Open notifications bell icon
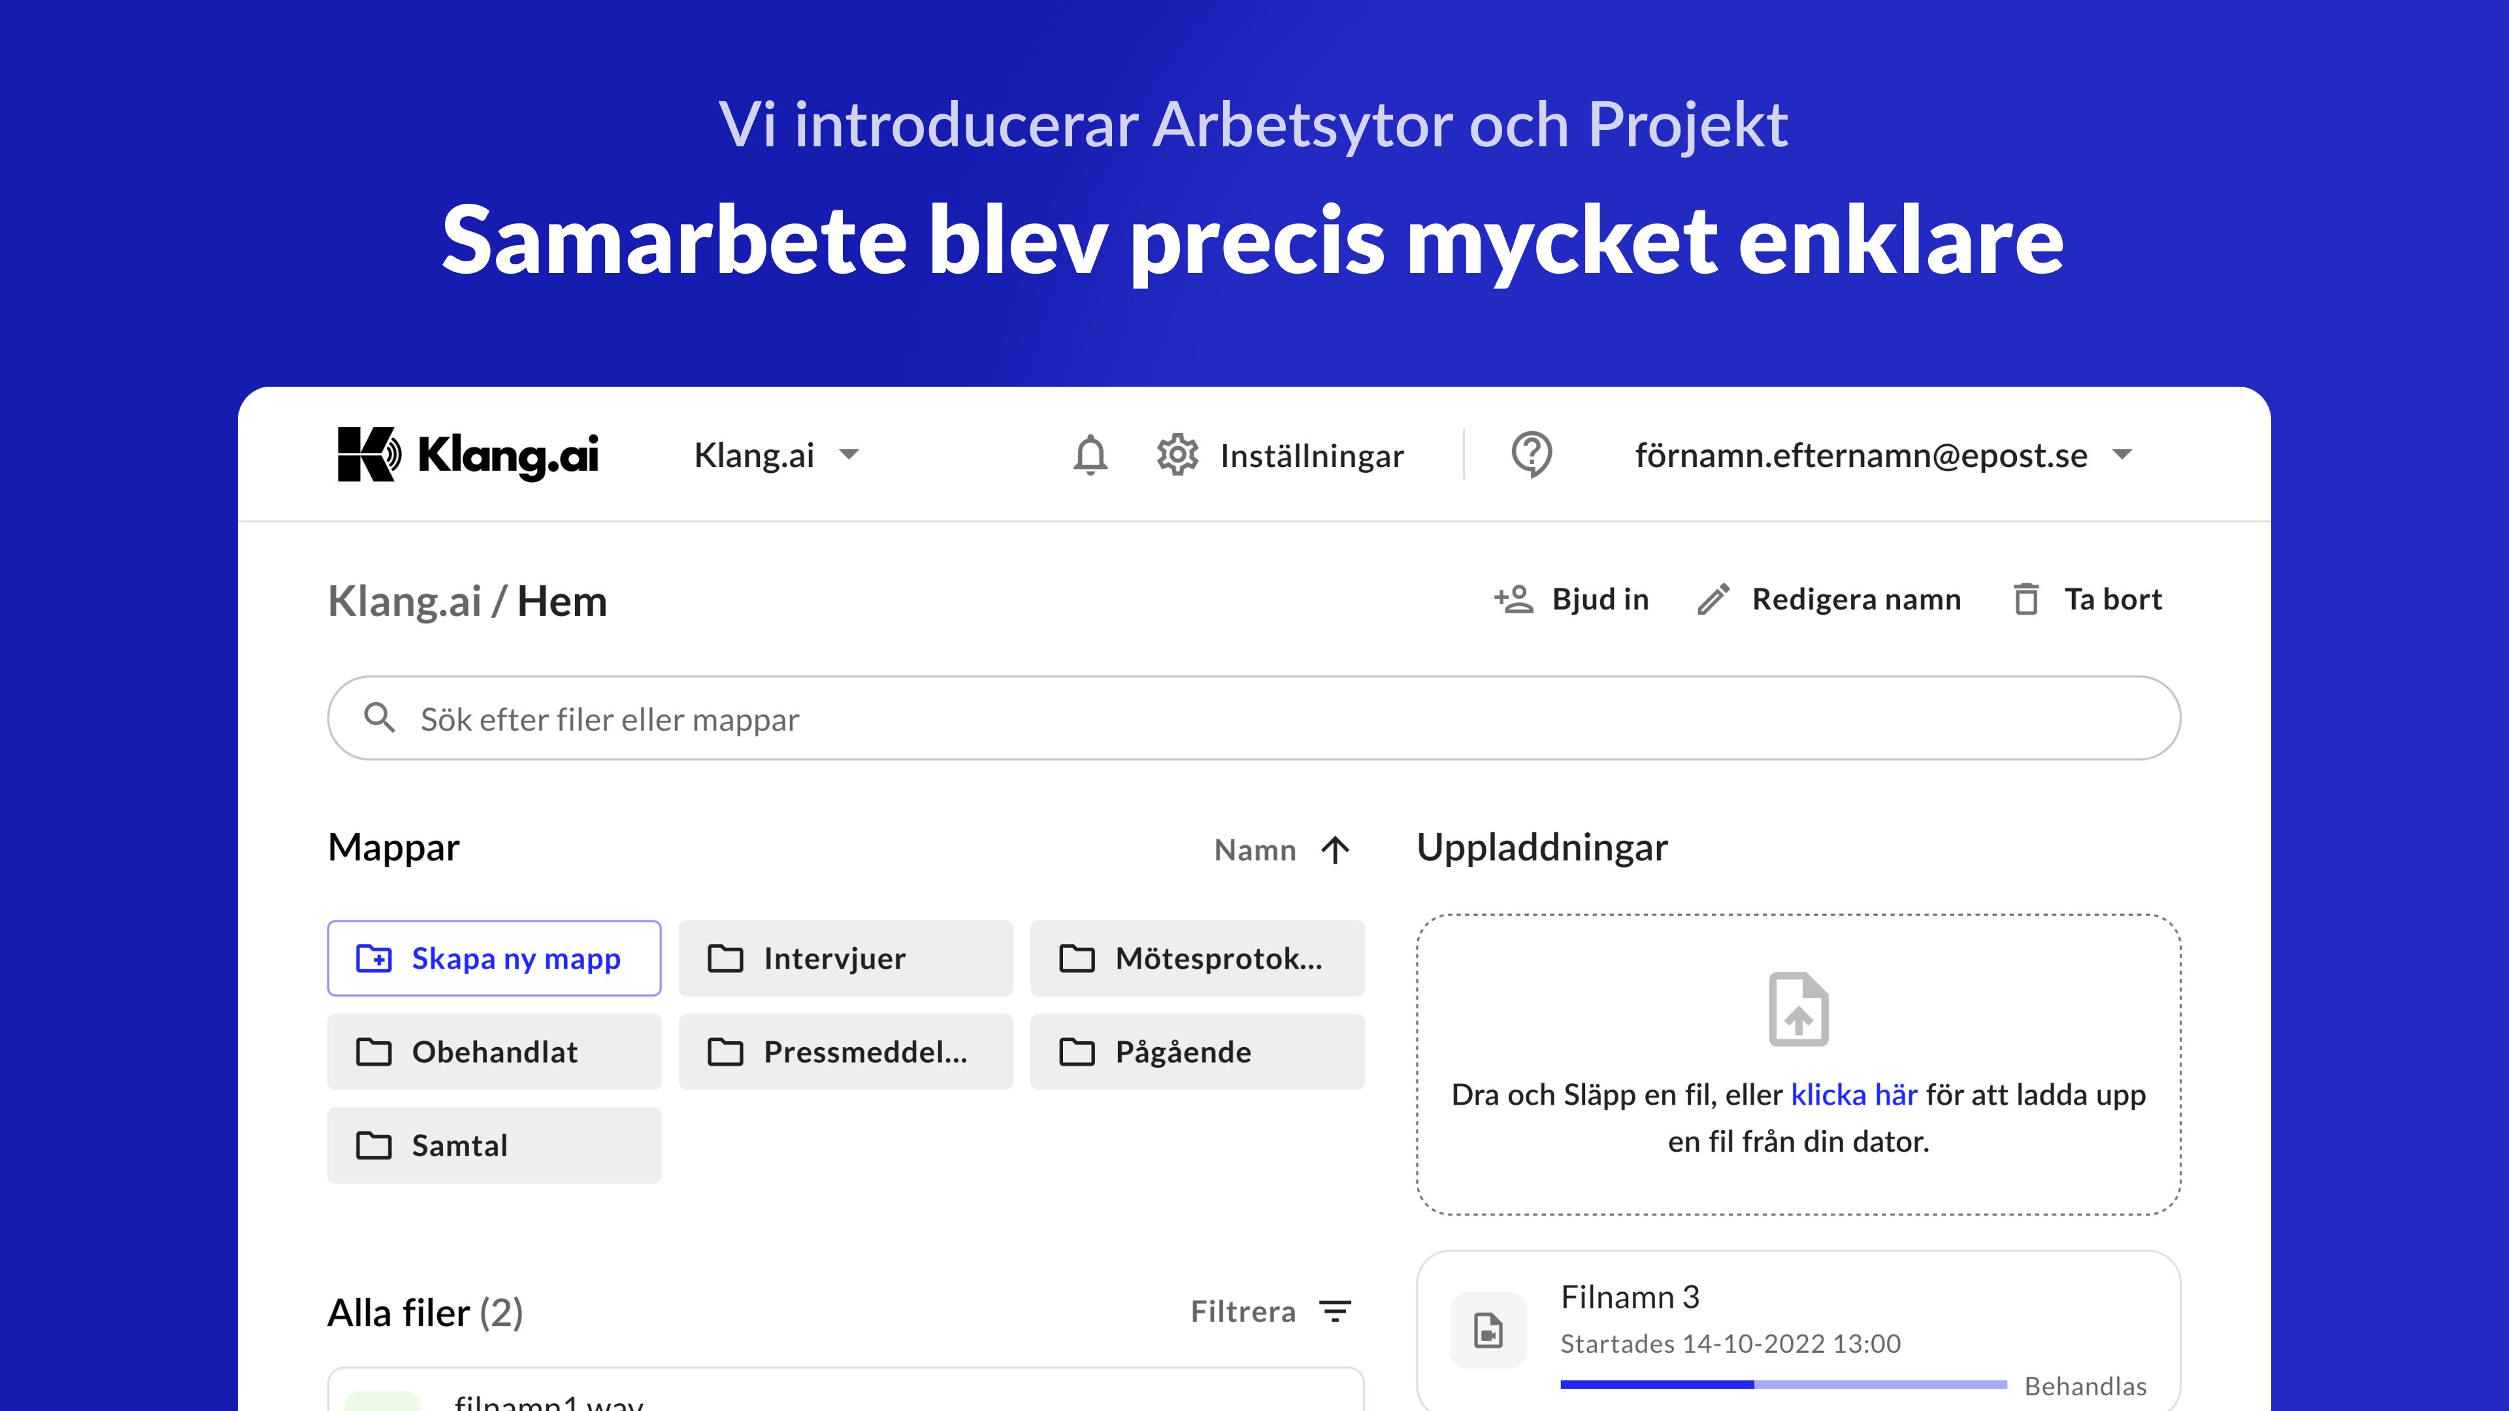2509x1411 pixels. pyautogui.click(x=1090, y=455)
